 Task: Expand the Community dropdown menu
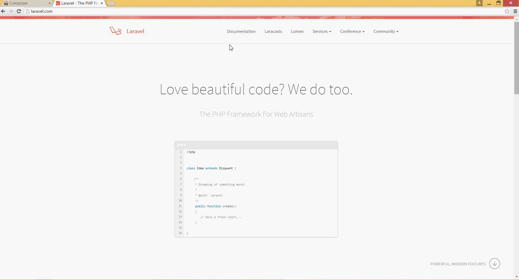point(386,31)
